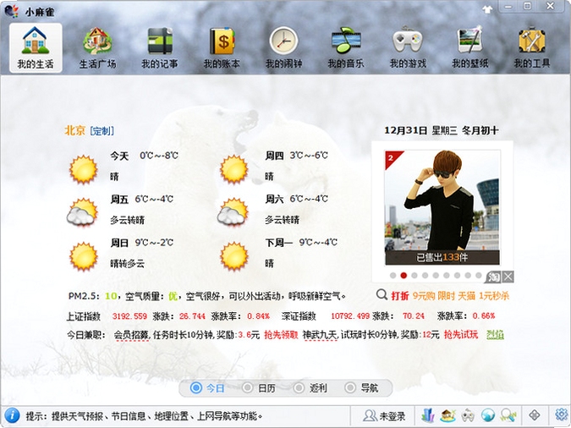Click today's temperature 0℃~-8℃
Image resolution: width=571 pixels, height=428 pixels.
point(159,156)
